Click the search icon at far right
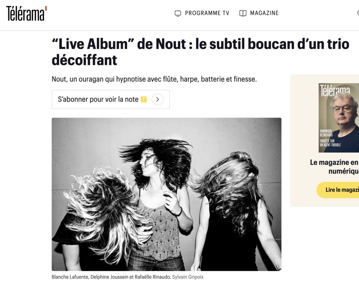 tap(358, 13)
